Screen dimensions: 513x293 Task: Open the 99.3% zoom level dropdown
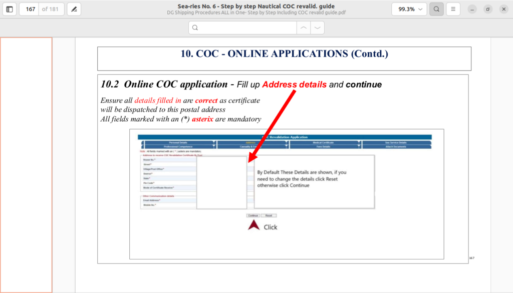(x=409, y=9)
